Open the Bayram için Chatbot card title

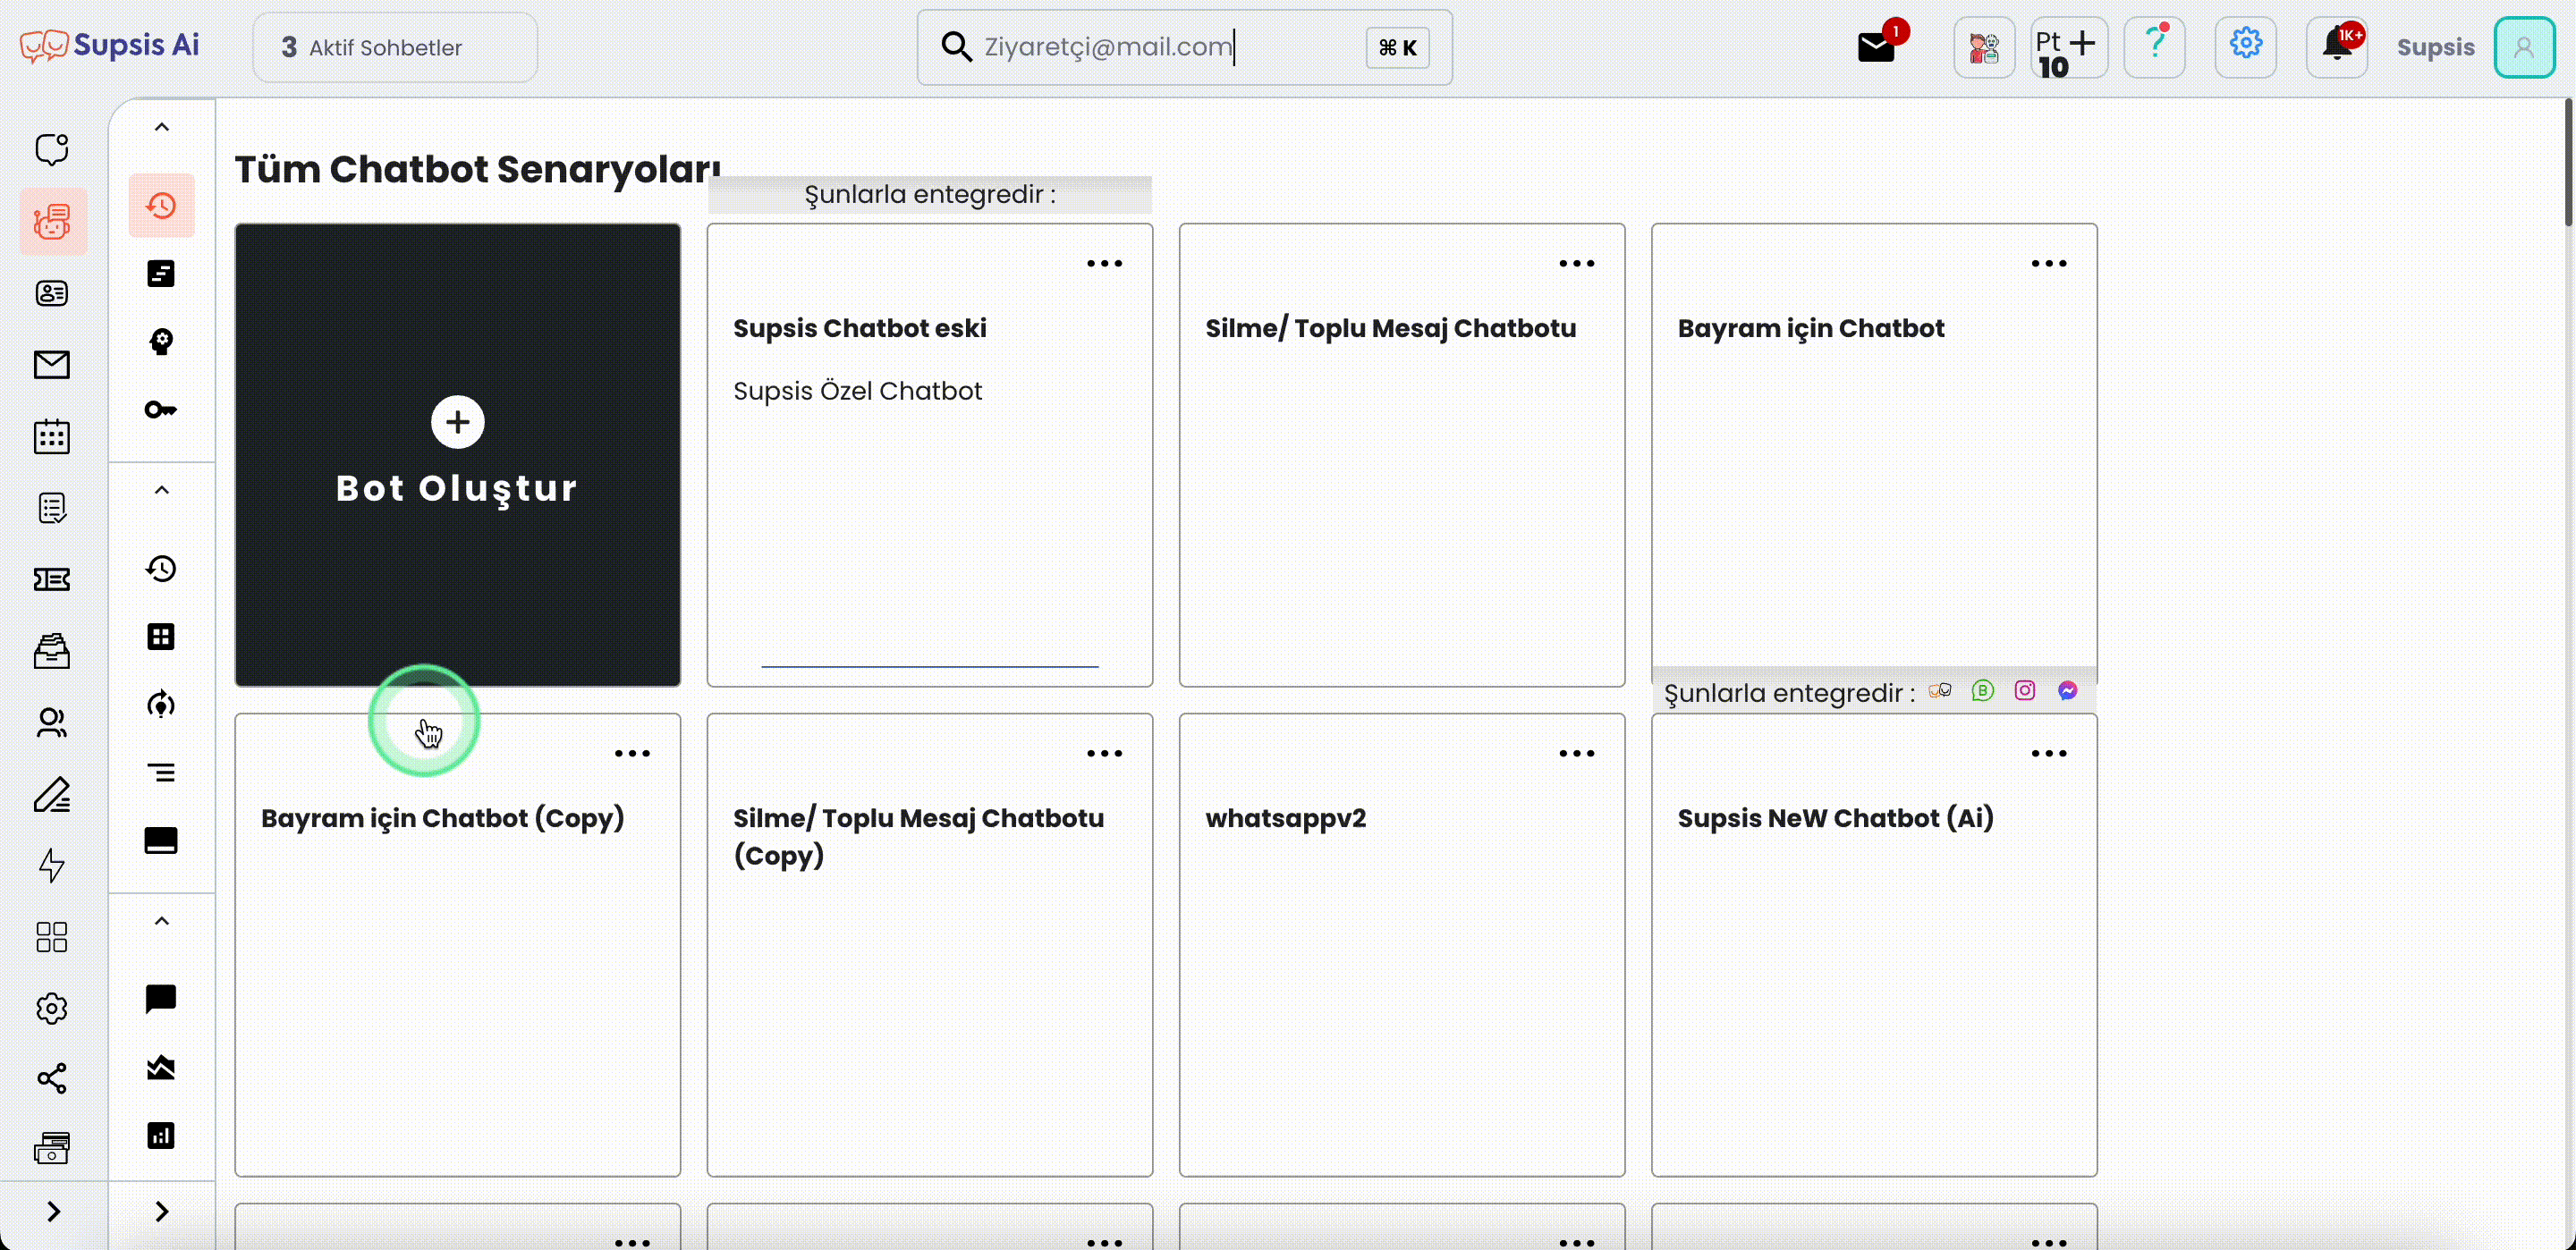[x=1810, y=328]
